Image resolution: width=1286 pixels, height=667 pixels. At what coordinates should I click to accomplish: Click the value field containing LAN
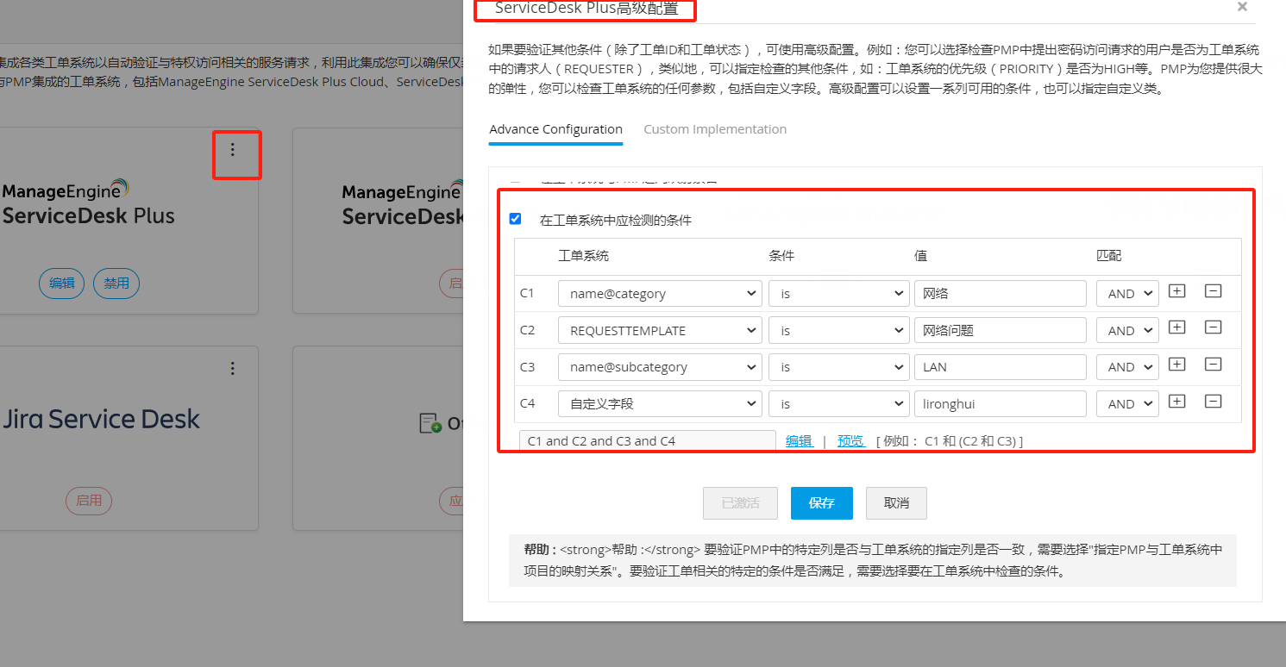(1000, 367)
